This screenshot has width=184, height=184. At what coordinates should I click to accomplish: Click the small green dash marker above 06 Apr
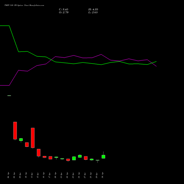click(9, 96)
